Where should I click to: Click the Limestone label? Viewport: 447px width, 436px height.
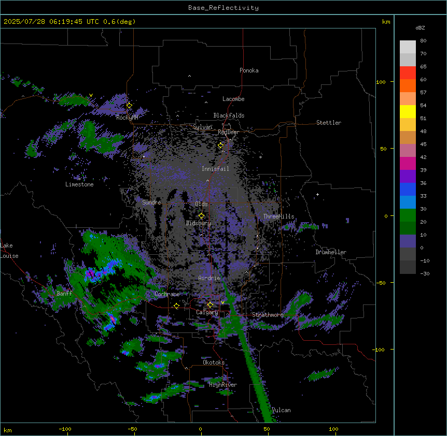[79, 184]
